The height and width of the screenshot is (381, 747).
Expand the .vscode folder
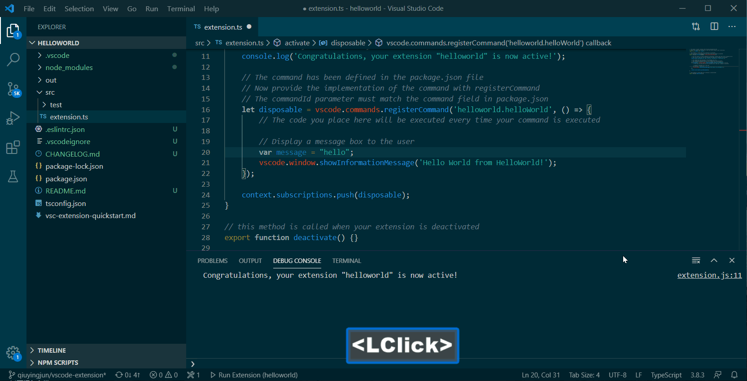pyautogui.click(x=106, y=55)
